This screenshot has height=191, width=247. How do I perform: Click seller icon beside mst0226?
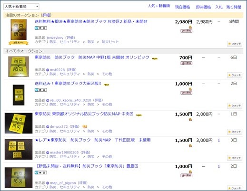point(48,70)
